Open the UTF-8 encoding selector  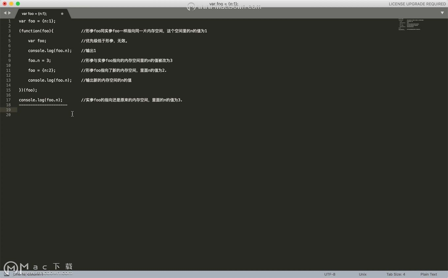coord(330,274)
